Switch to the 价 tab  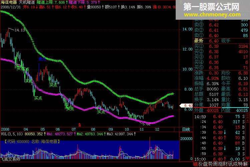(200, 164)
